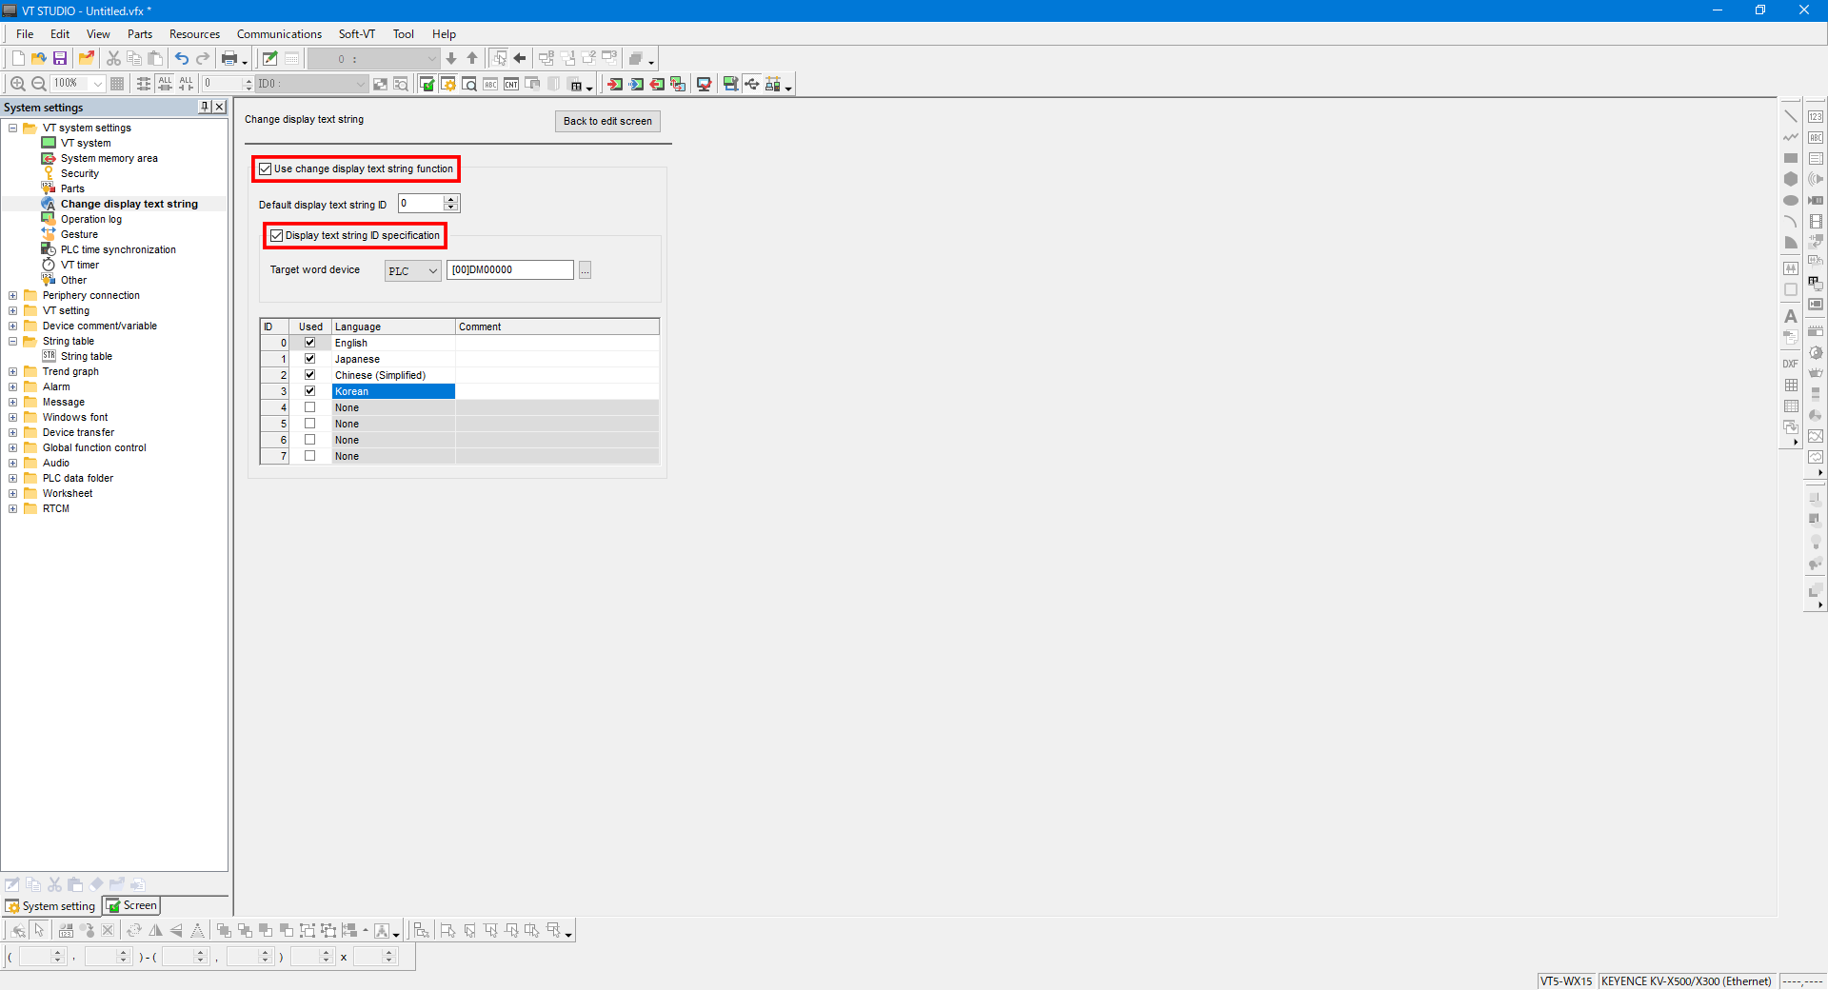
Task: Open the 100% zoom level dropdown
Action: [x=97, y=84]
